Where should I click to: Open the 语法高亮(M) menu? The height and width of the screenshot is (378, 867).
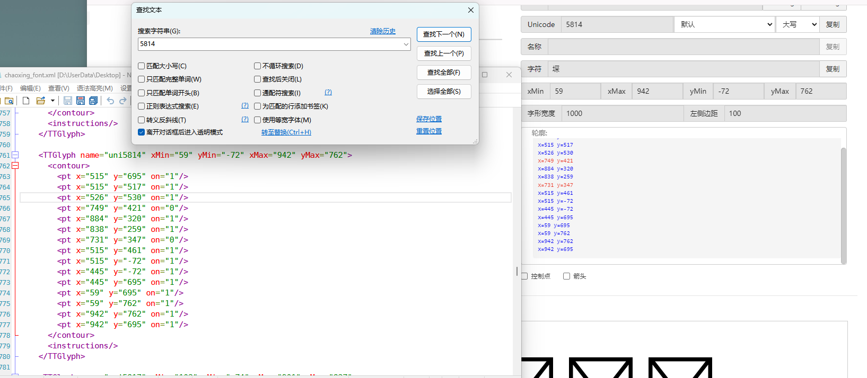coord(95,88)
